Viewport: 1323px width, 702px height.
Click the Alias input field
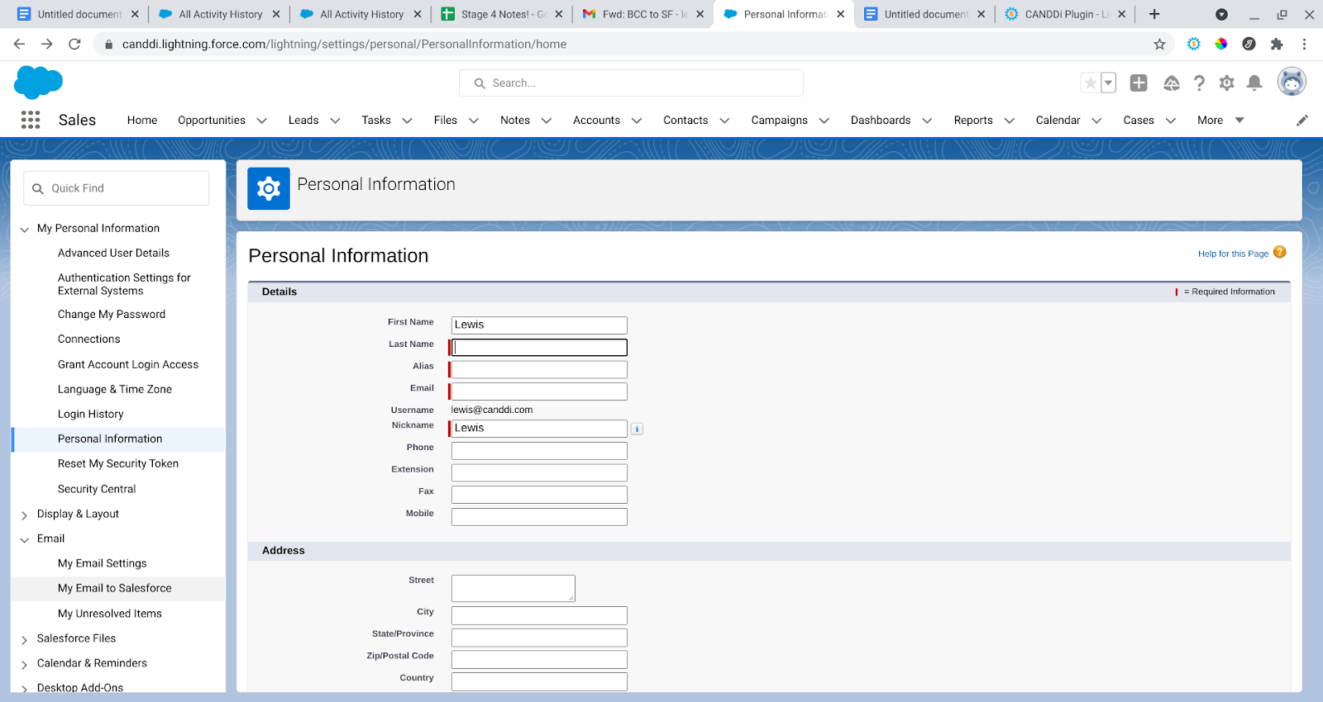(x=539, y=369)
